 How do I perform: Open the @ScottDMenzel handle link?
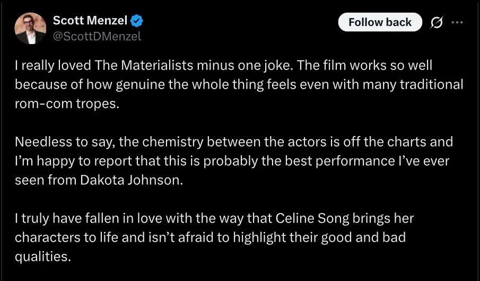pos(97,36)
